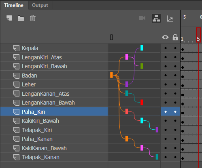Screen dimensions: 202x168
Task: Open the layer depth graph icon
Action: pyautogui.click(x=170, y=19)
